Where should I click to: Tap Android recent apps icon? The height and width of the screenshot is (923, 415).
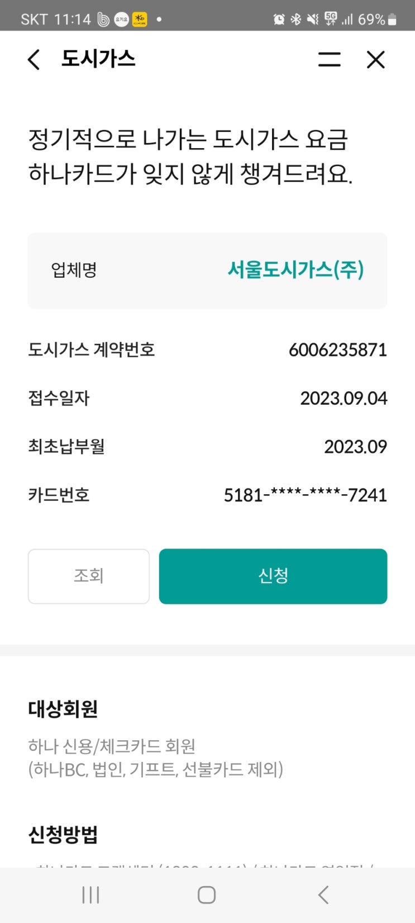coord(90,895)
